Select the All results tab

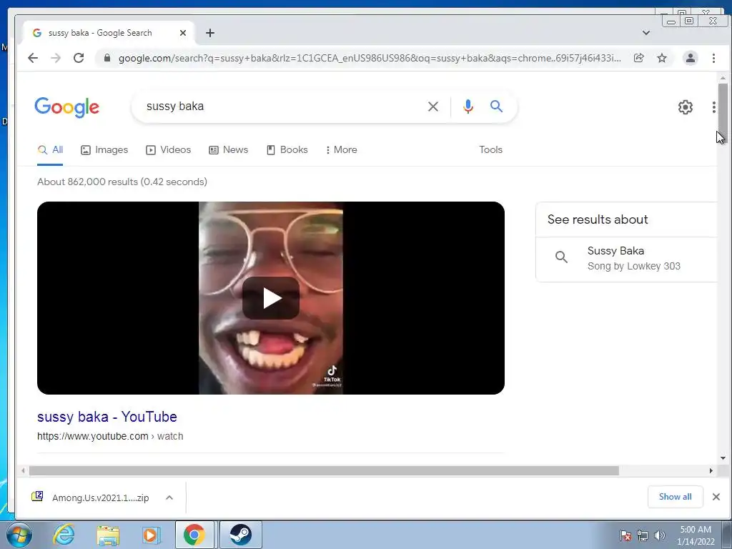tap(50, 150)
